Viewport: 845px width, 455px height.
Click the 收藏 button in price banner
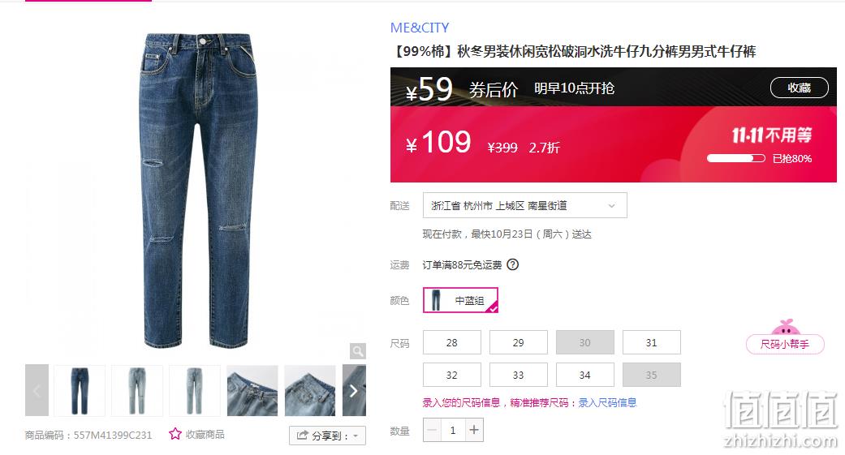pos(800,88)
